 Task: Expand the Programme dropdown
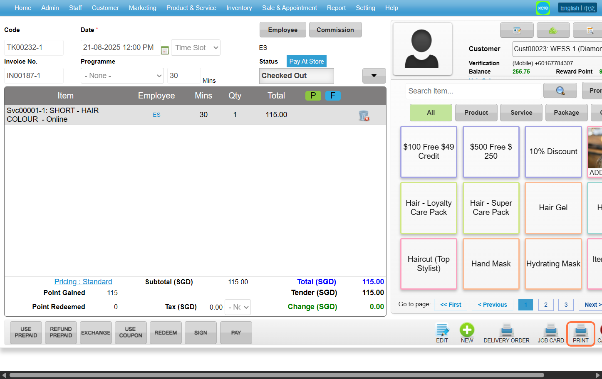(x=122, y=76)
